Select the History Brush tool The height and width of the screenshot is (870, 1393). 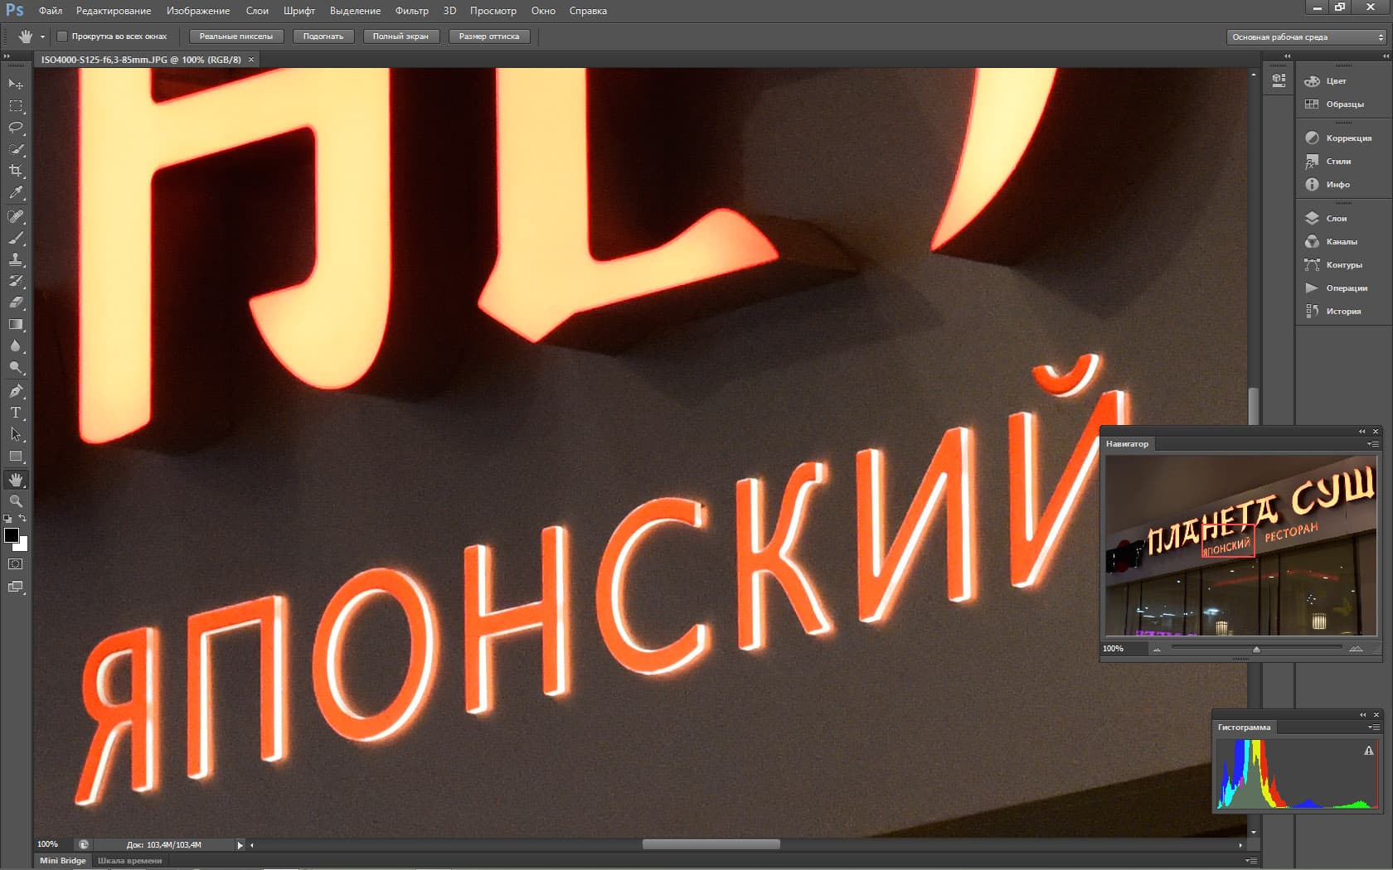(x=16, y=281)
